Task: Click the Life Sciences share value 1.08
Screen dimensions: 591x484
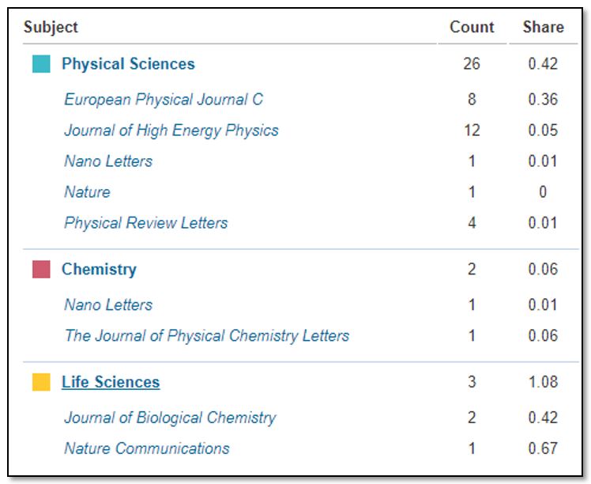Action: 543,382
